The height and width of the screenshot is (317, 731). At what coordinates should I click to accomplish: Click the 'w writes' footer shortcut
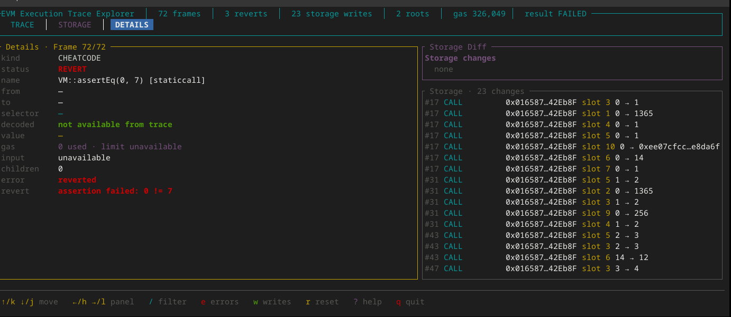(272, 302)
